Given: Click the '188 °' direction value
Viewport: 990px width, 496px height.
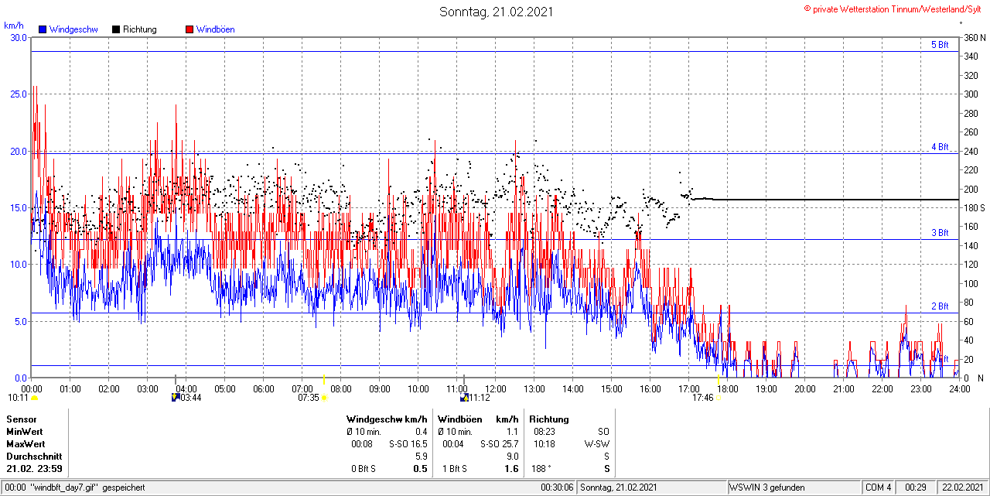Looking at the screenshot, I should (x=542, y=469).
